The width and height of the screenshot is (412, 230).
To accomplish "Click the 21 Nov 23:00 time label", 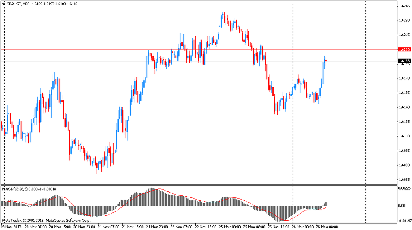I will (x=157, y=227).
